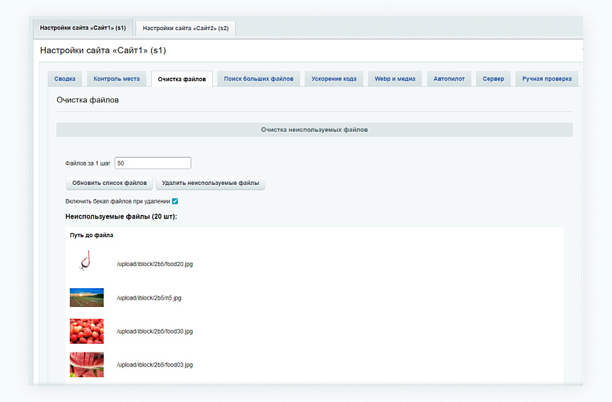This screenshot has height=402, width=612.
Task: Switch to the Ускорение кода tab
Action: coord(334,78)
